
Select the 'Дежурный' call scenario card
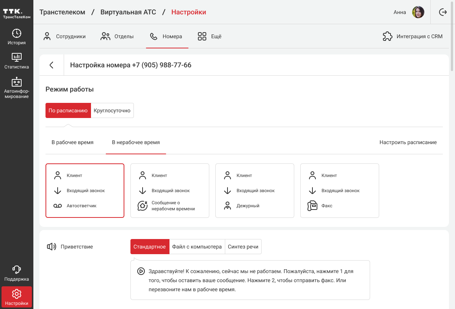pyautogui.click(x=254, y=191)
